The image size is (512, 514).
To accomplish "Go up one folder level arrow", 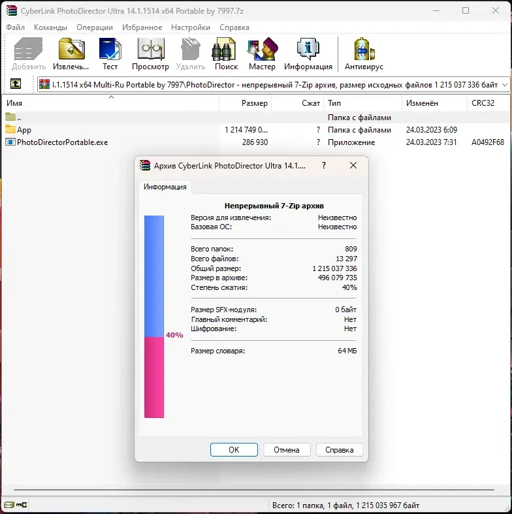I will click(16, 84).
